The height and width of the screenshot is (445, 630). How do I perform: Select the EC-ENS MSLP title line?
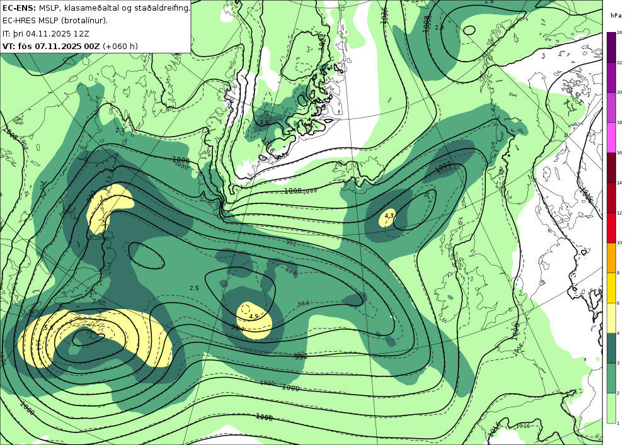pos(96,8)
